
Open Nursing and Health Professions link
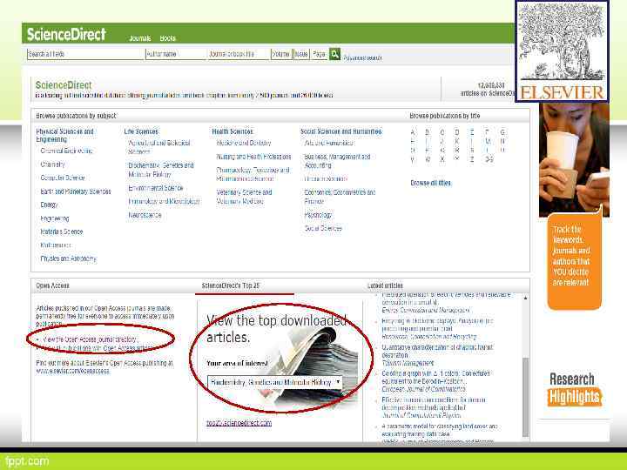pos(253,157)
